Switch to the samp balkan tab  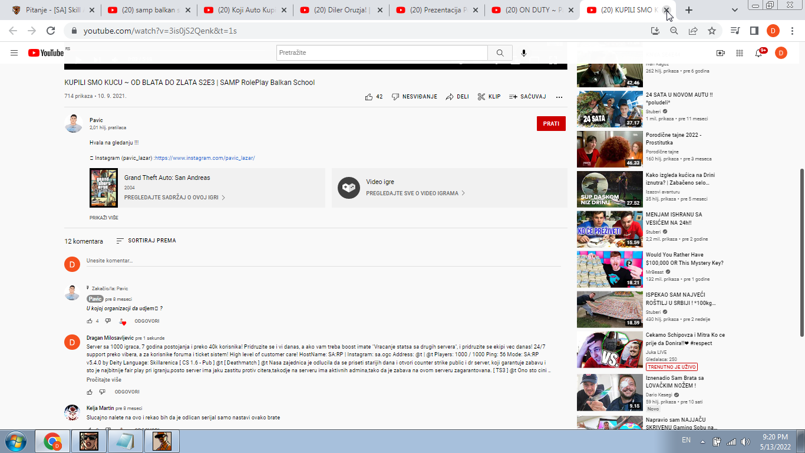[x=149, y=10]
